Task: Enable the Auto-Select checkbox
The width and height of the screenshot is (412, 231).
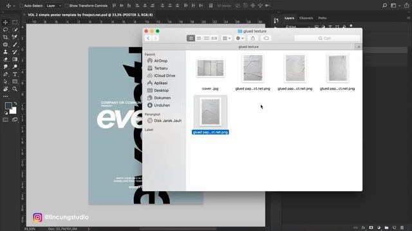Action: coord(21,6)
